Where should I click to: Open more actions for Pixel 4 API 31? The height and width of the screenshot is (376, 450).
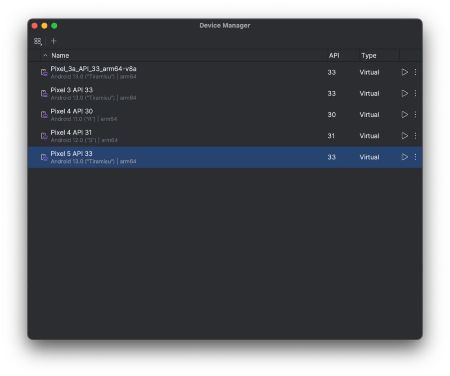(x=415, y=136)
